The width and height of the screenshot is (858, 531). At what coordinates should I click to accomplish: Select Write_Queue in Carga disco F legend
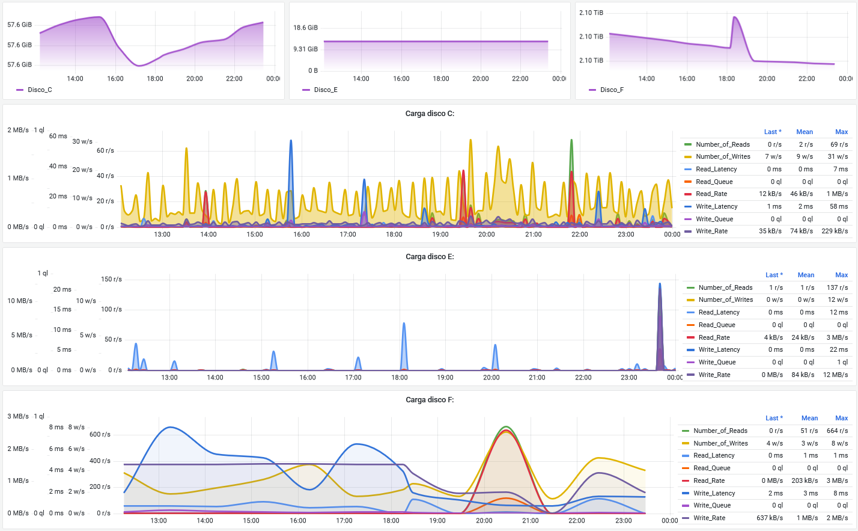point(712,506)
